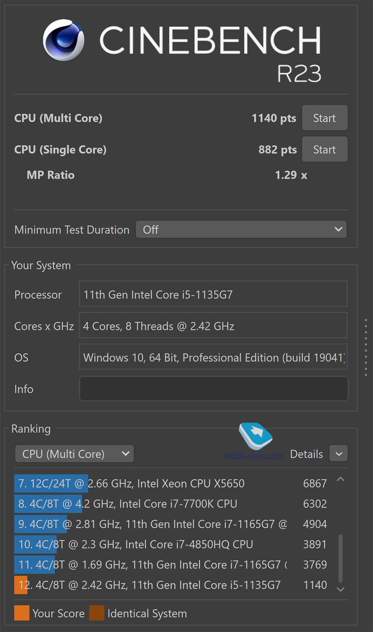Click the ranking list scrollbar thumb
Image resolution: width=373 pixels, height=632 pixels.
pos(341,558)
